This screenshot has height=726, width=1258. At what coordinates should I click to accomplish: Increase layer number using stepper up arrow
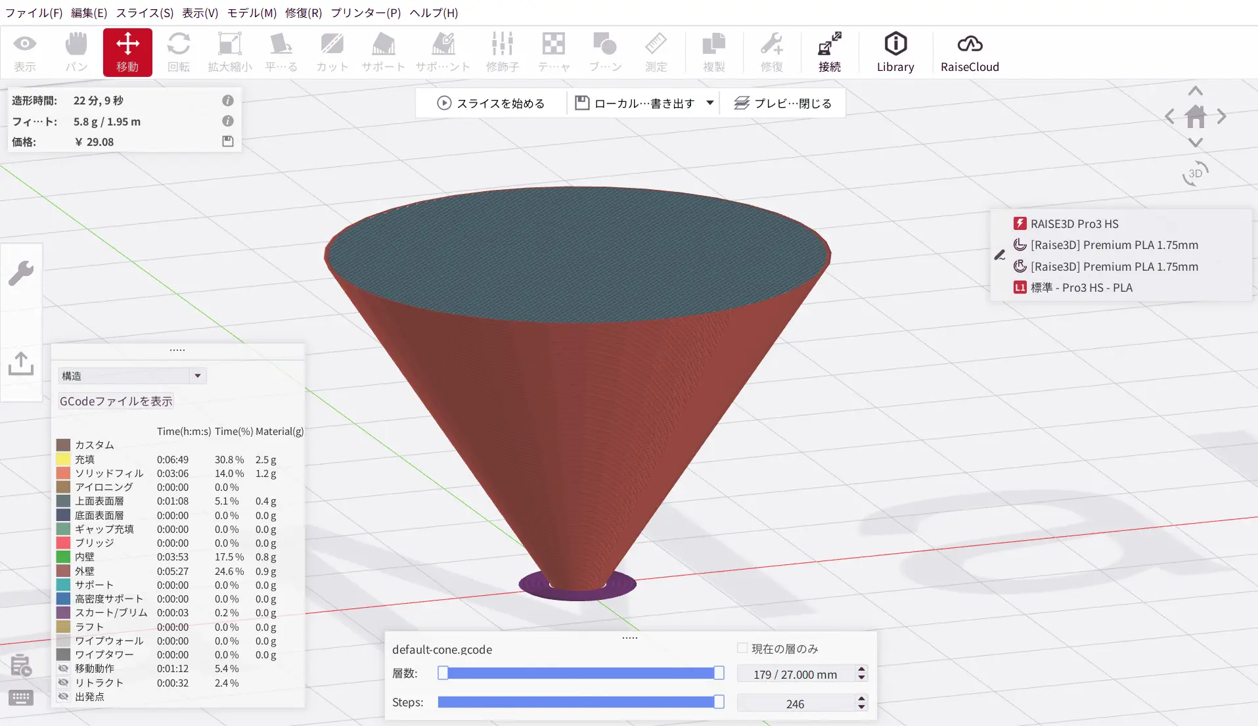(861, 669)
